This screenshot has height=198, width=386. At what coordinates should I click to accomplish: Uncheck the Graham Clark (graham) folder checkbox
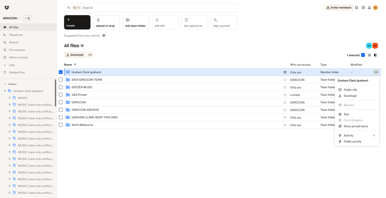point(61,72)
